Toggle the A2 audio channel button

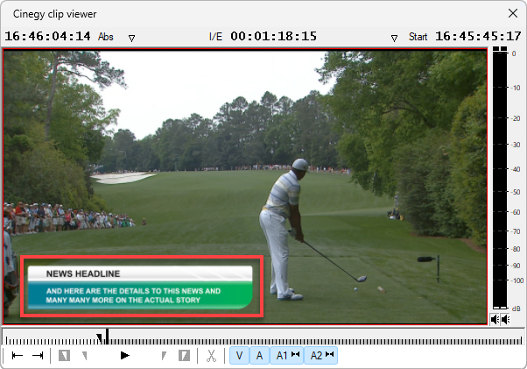click(321, 355)
